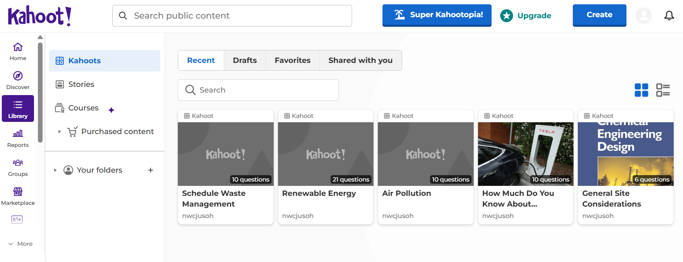Switch to the Shared with you tab
This screenshot has height=262, width=683.
pyautogui.click(x=361, y=60)
